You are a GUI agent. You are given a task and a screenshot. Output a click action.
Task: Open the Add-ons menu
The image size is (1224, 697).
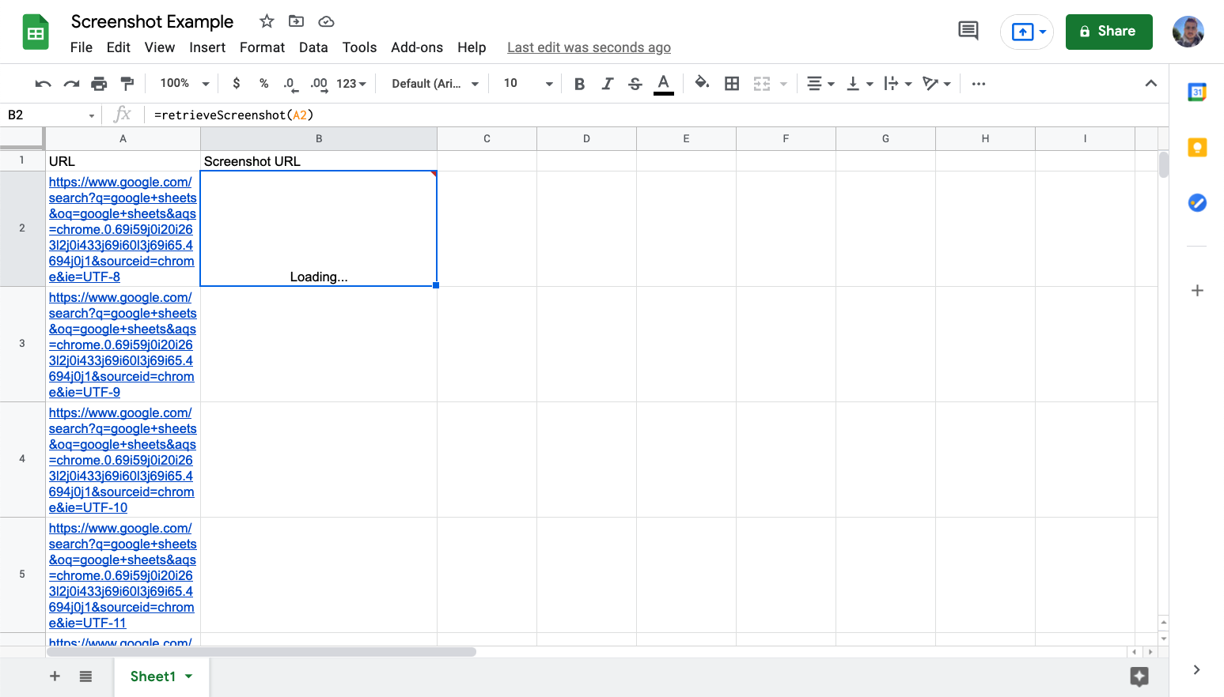[x=416, y=47]
